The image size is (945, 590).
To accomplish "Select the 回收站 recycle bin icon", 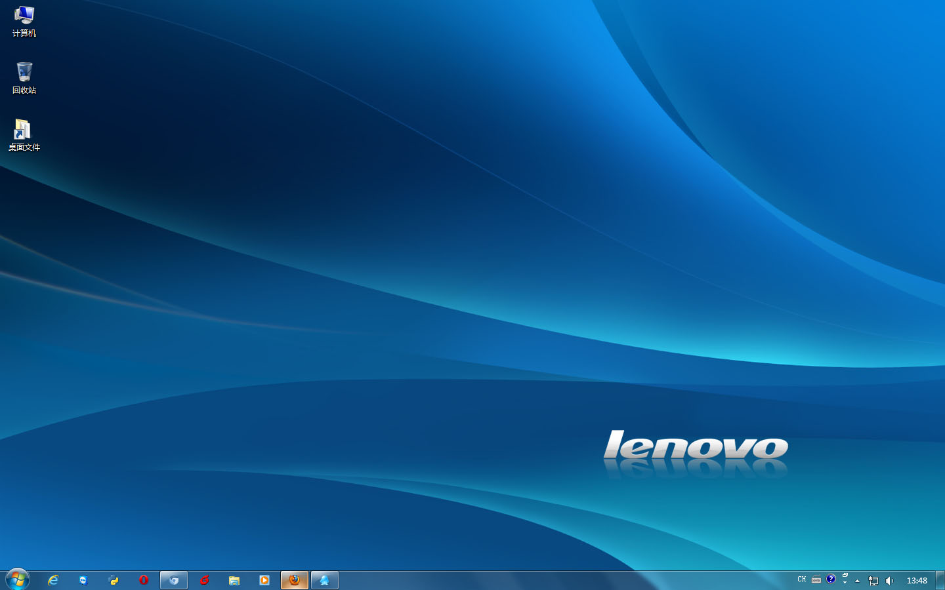I will [x=24, y=78].
